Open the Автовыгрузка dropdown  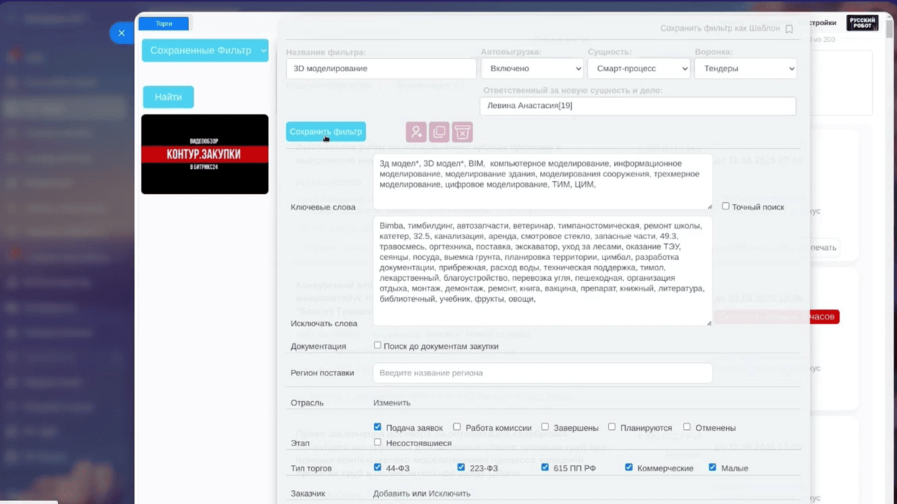(x=532, y=68)
